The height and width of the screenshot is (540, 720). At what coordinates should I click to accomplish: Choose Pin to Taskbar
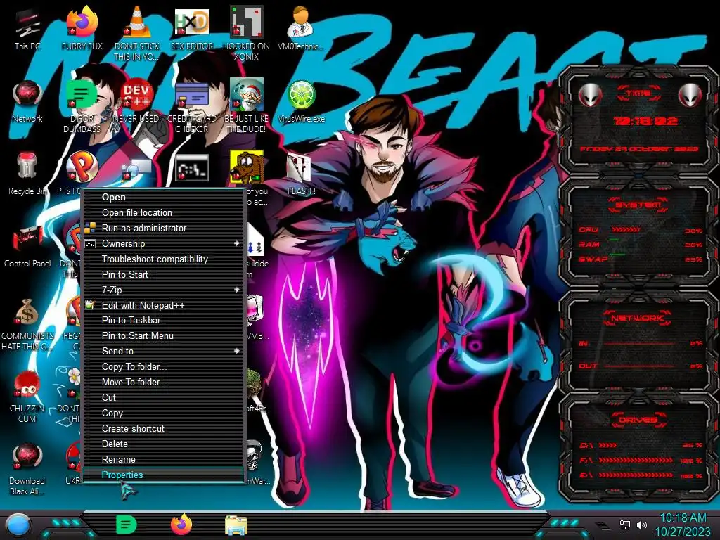(x=163, y=320)
